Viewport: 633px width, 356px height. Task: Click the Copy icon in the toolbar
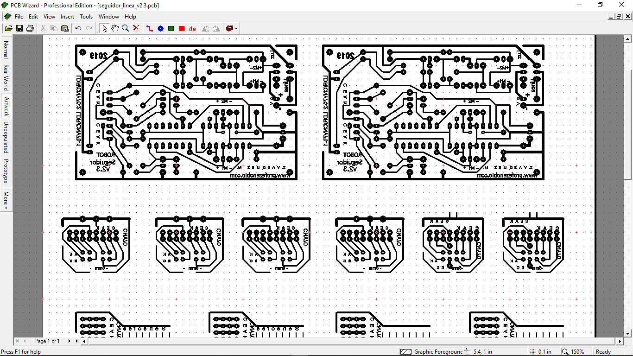[54, 28]
